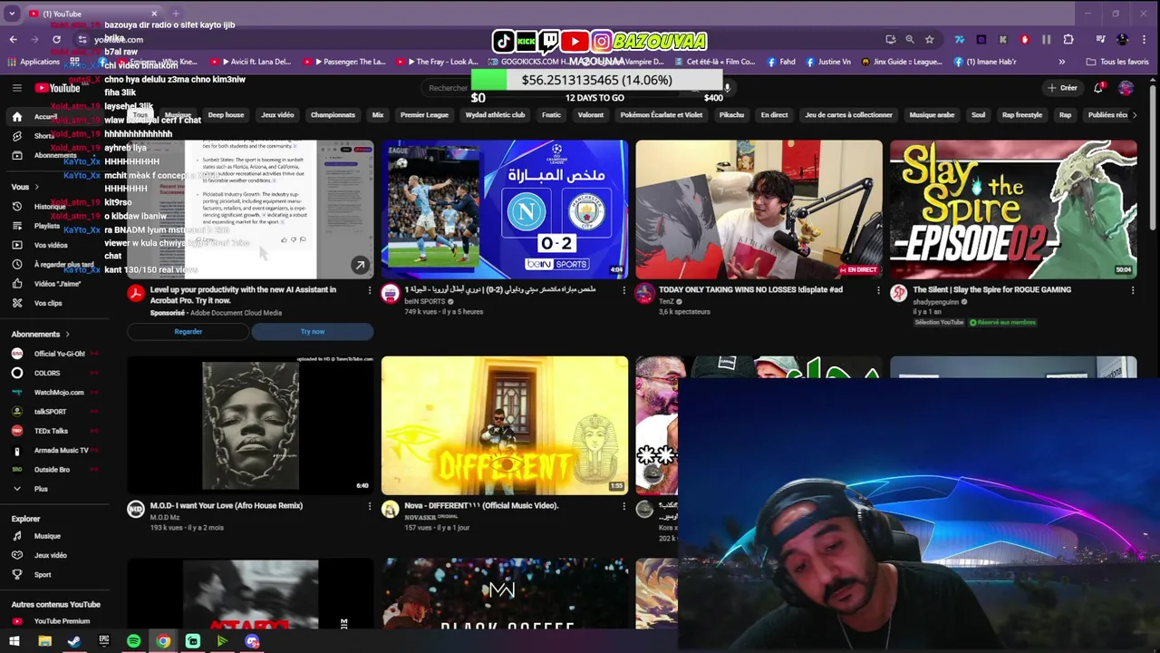
Task: Select the Wydad athletic club chip
Action: coord(495,115)
